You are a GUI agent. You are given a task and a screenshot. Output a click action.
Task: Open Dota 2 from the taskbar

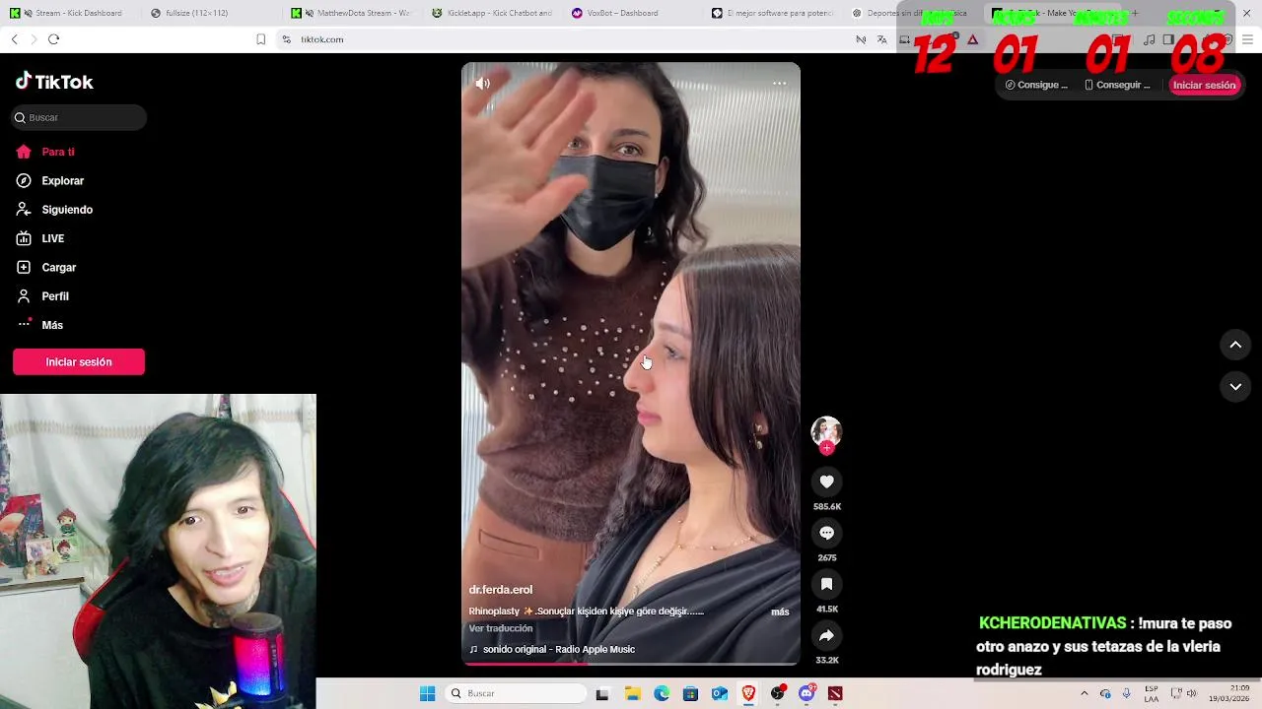point(836,693)
